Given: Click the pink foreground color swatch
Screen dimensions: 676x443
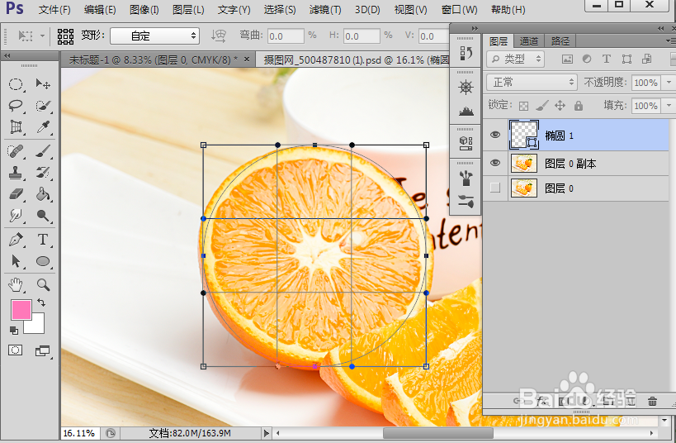Looking at the screenshot, I should pyautogui.click(x=20, y=308).
